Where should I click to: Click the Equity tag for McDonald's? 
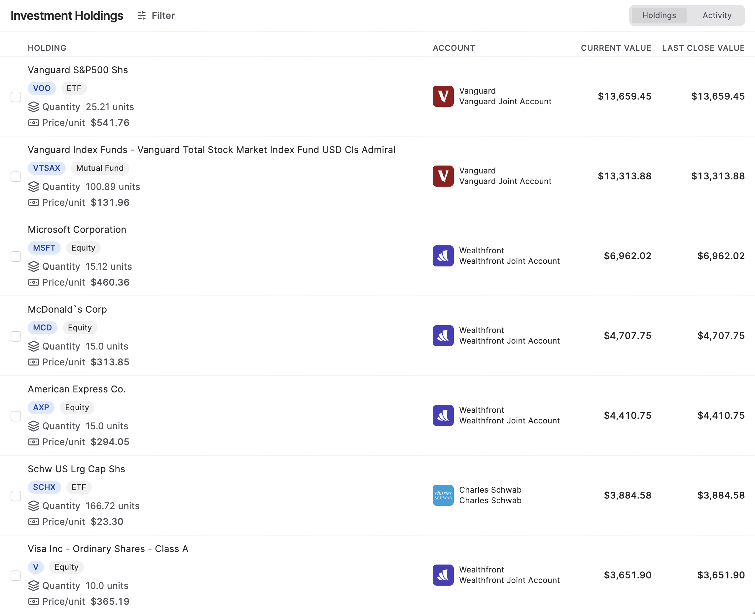coord(80,327)
